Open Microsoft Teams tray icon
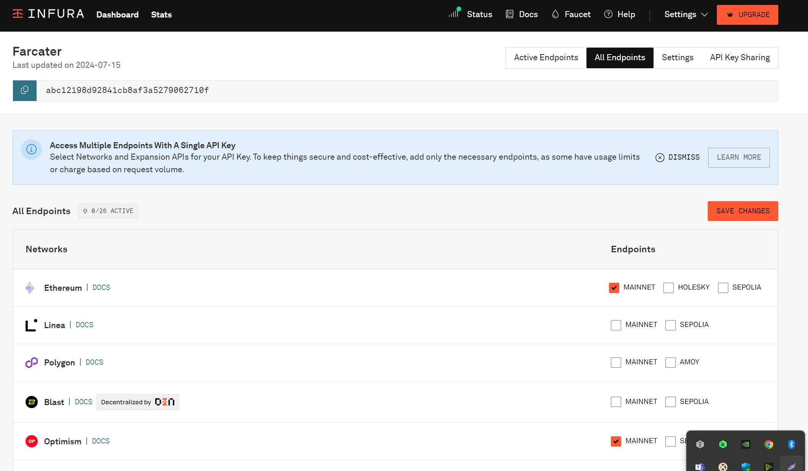This screenshot has width=808, height=471. click(700, 467)
